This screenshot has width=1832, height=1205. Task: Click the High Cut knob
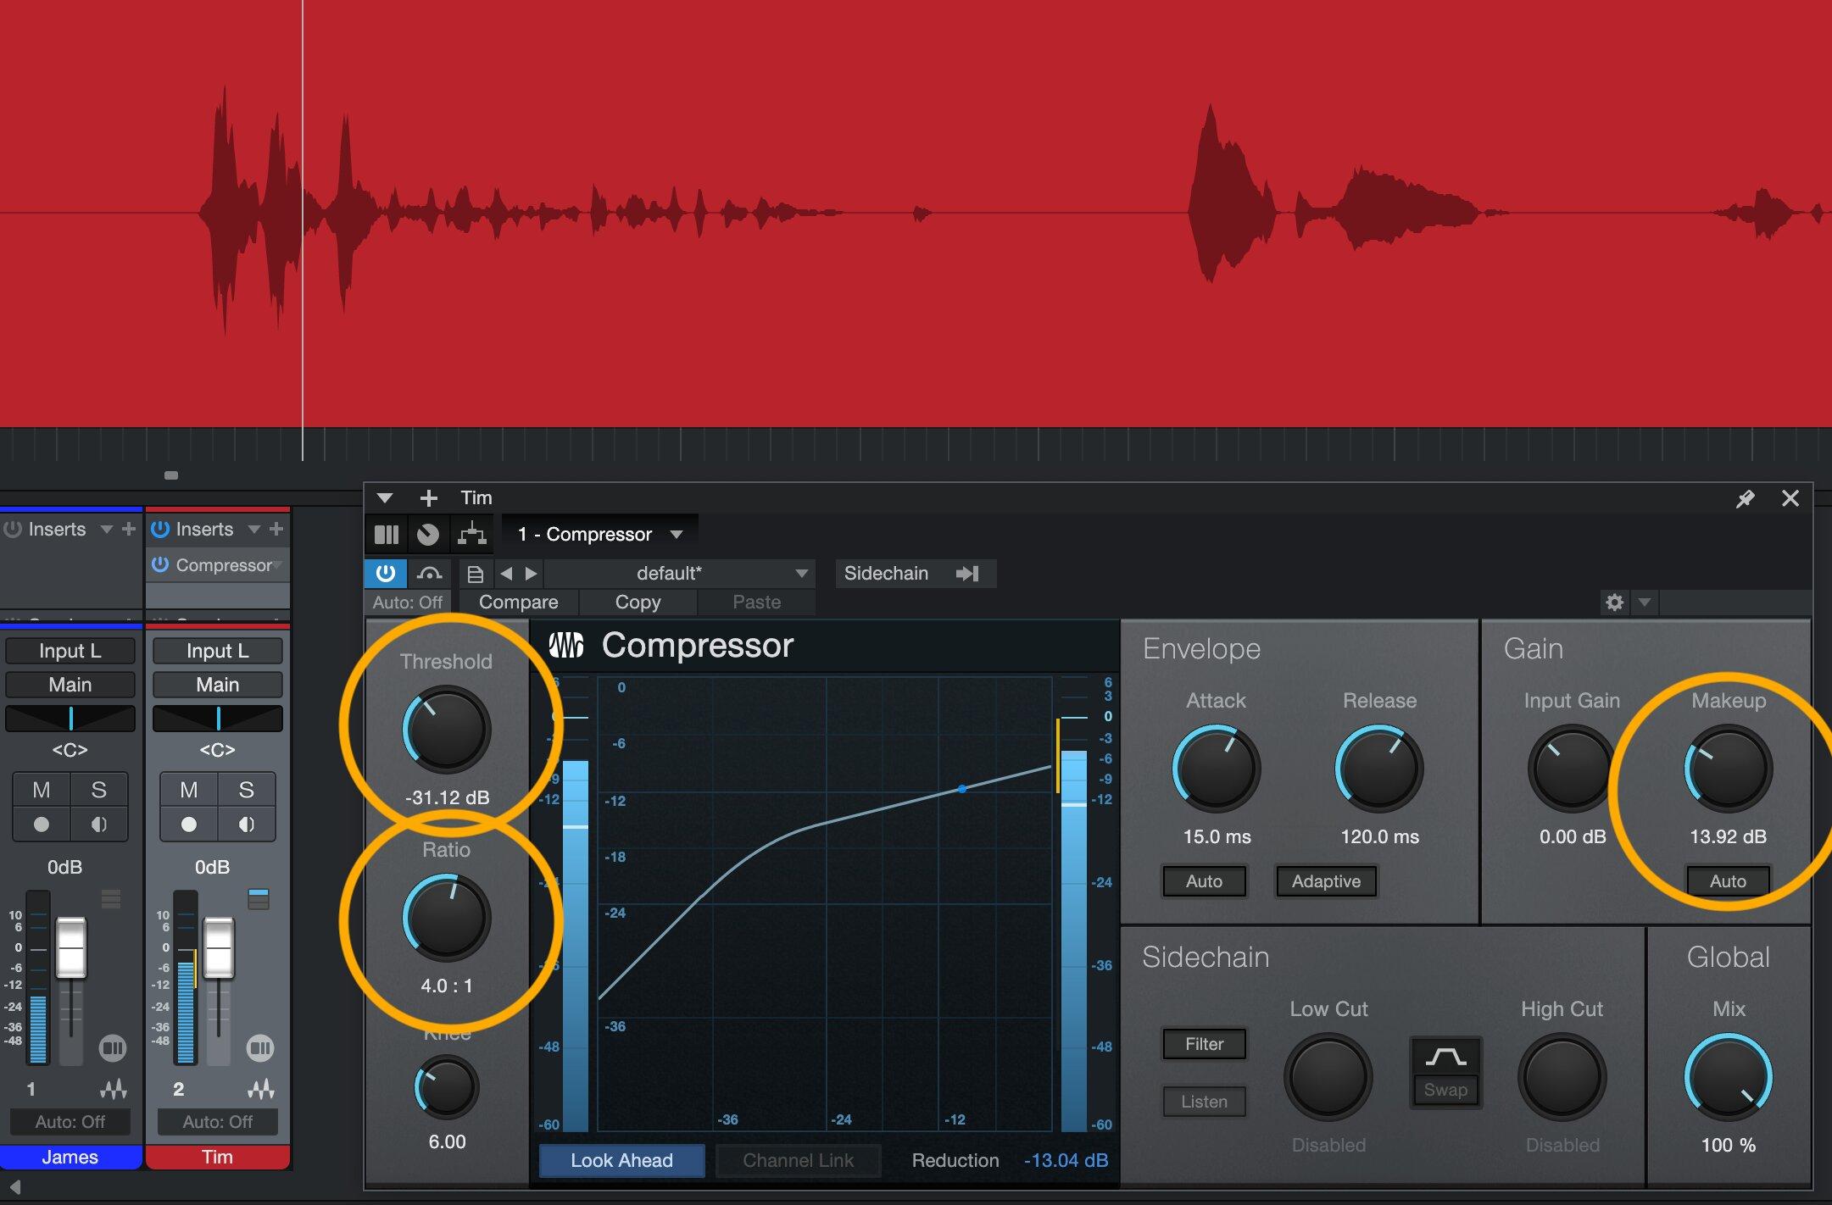pyautogui.click(x=1562, y=1076)
